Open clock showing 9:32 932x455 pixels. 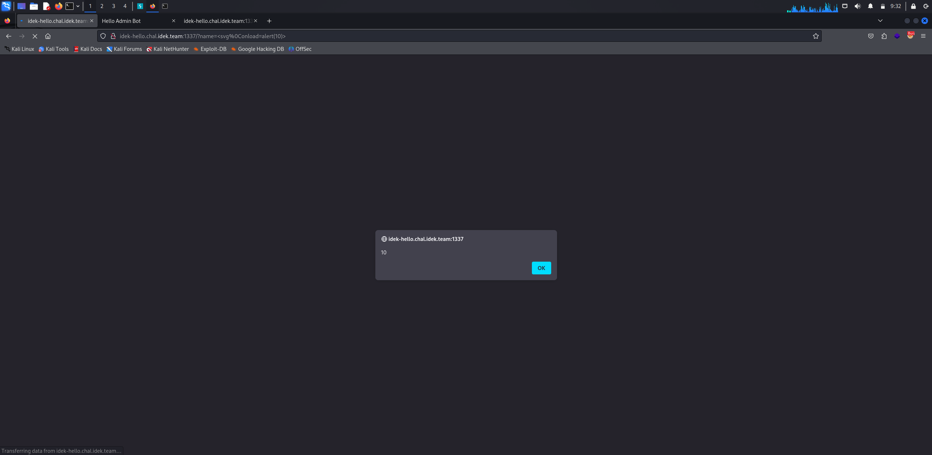[x=896, y=6]
